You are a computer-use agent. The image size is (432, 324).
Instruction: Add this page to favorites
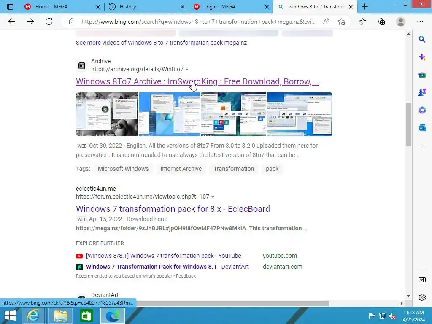click(342, 22)
